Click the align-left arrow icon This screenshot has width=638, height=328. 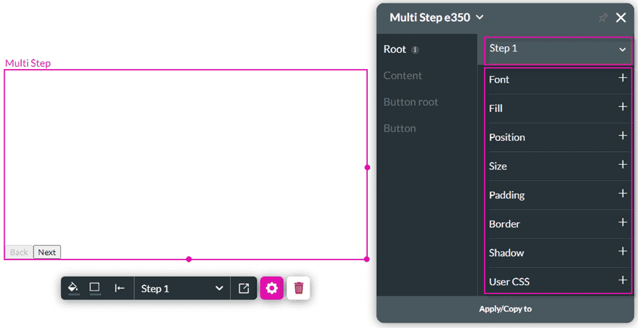[x=119, y=288]
